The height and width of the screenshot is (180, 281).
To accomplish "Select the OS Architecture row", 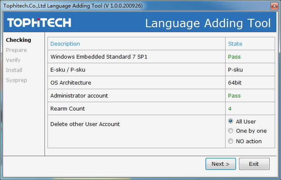I will [x=71, y=83].
